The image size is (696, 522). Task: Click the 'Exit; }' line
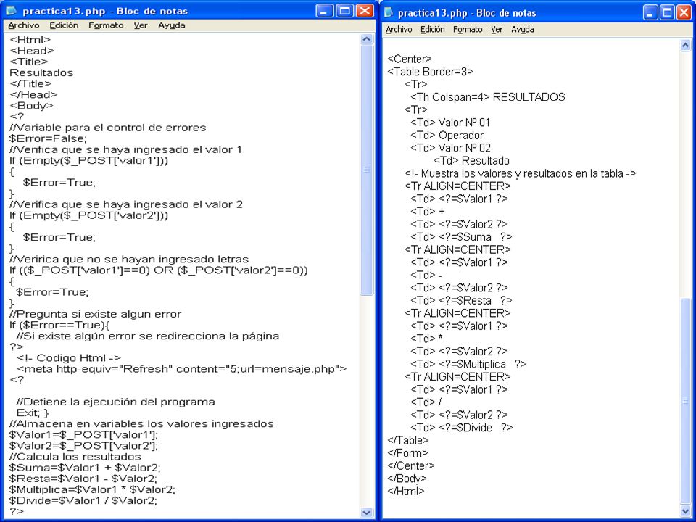(33, 413)
